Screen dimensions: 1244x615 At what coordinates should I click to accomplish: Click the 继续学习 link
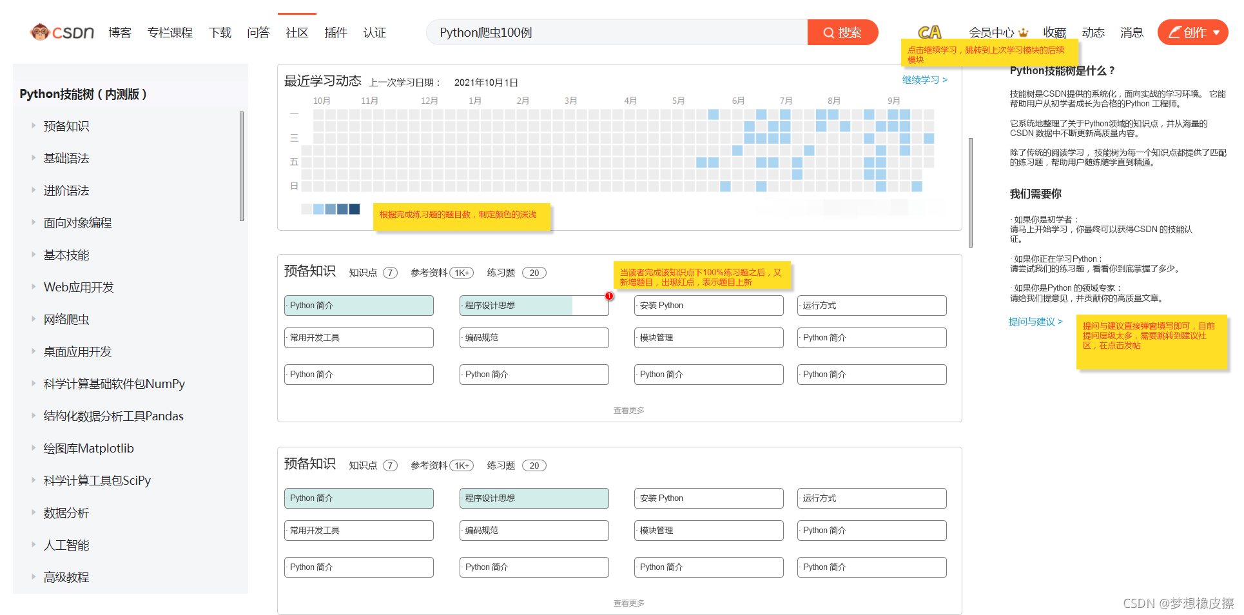coord(925,80)
